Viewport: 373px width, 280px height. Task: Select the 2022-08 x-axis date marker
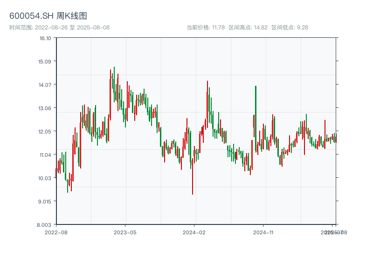56,232
